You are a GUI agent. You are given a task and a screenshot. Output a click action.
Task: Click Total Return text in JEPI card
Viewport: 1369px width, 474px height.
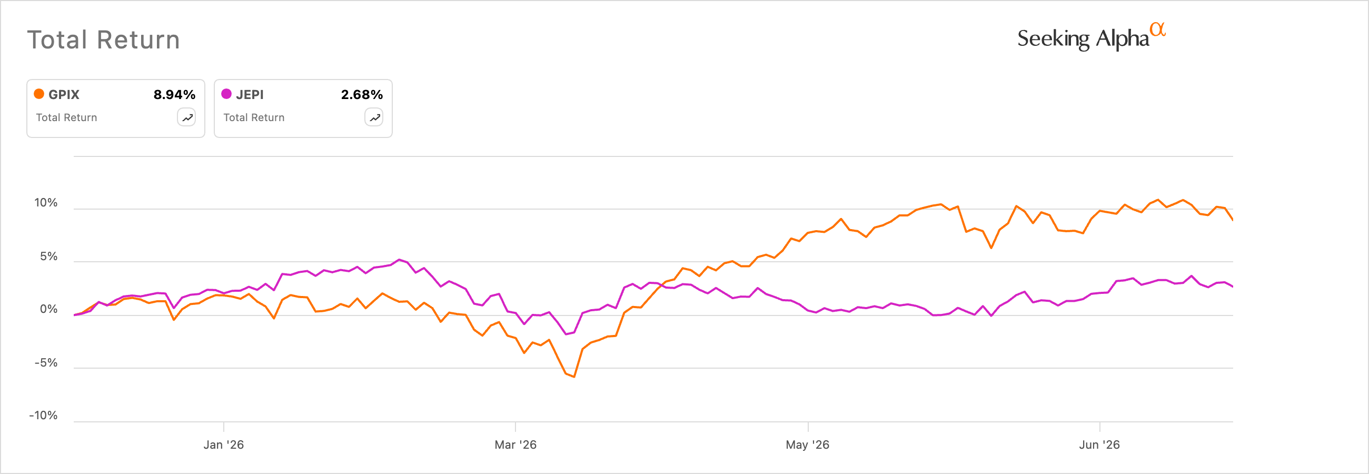coord(254,117)
